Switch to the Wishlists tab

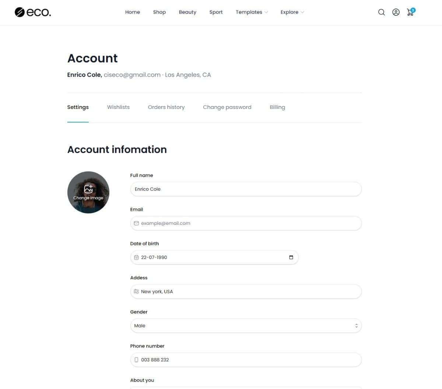[x=118, y=107]
